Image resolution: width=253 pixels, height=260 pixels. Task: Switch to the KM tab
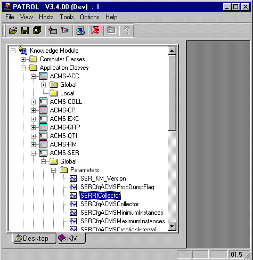[71, 238]
